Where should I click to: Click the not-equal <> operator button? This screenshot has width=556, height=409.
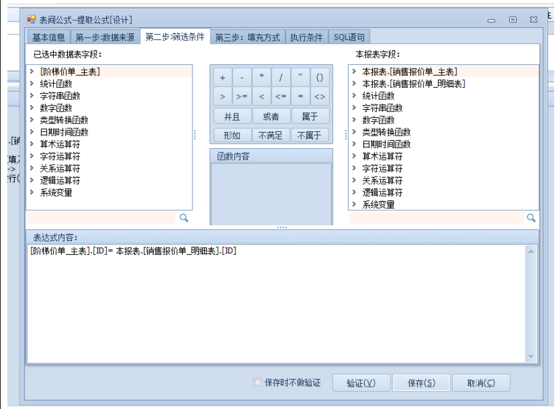tap(319, 97)
